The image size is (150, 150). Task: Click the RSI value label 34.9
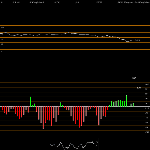137,40
